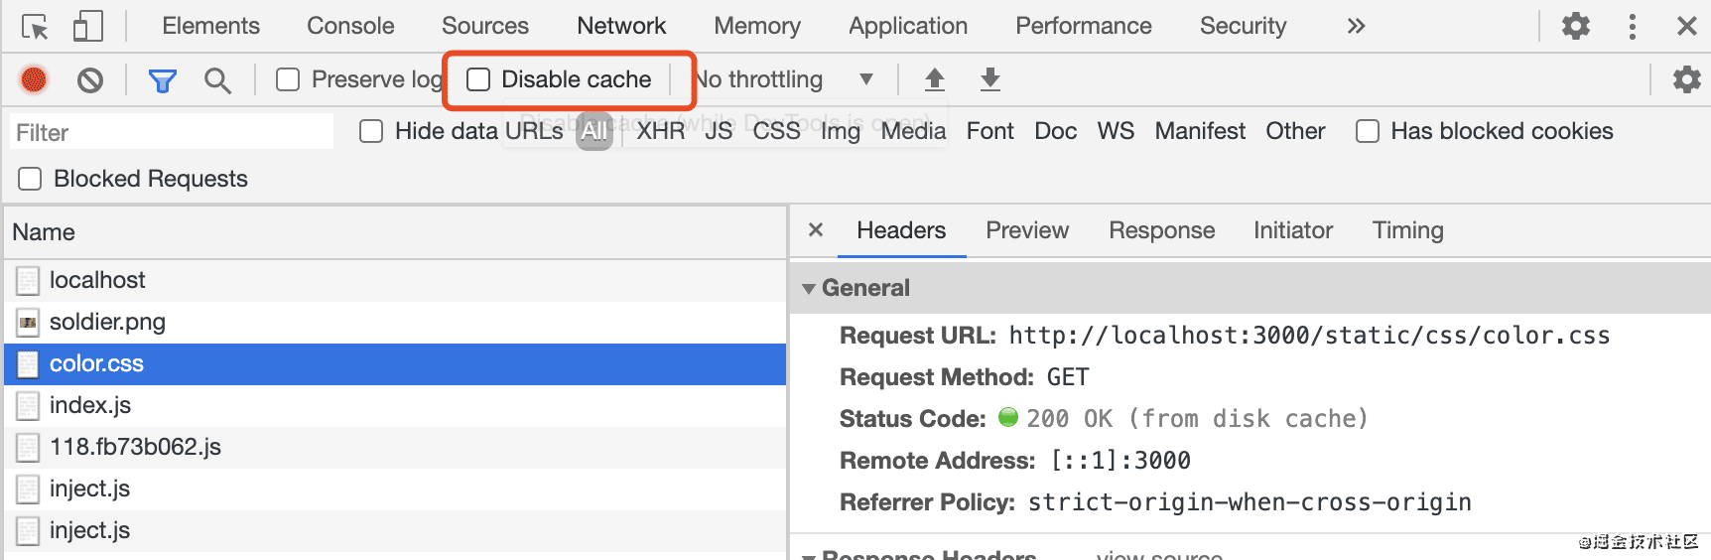This screenshot has width=1711, height=560.
Task: Show more tabs chevron
Action: (x=1356, y=26)
